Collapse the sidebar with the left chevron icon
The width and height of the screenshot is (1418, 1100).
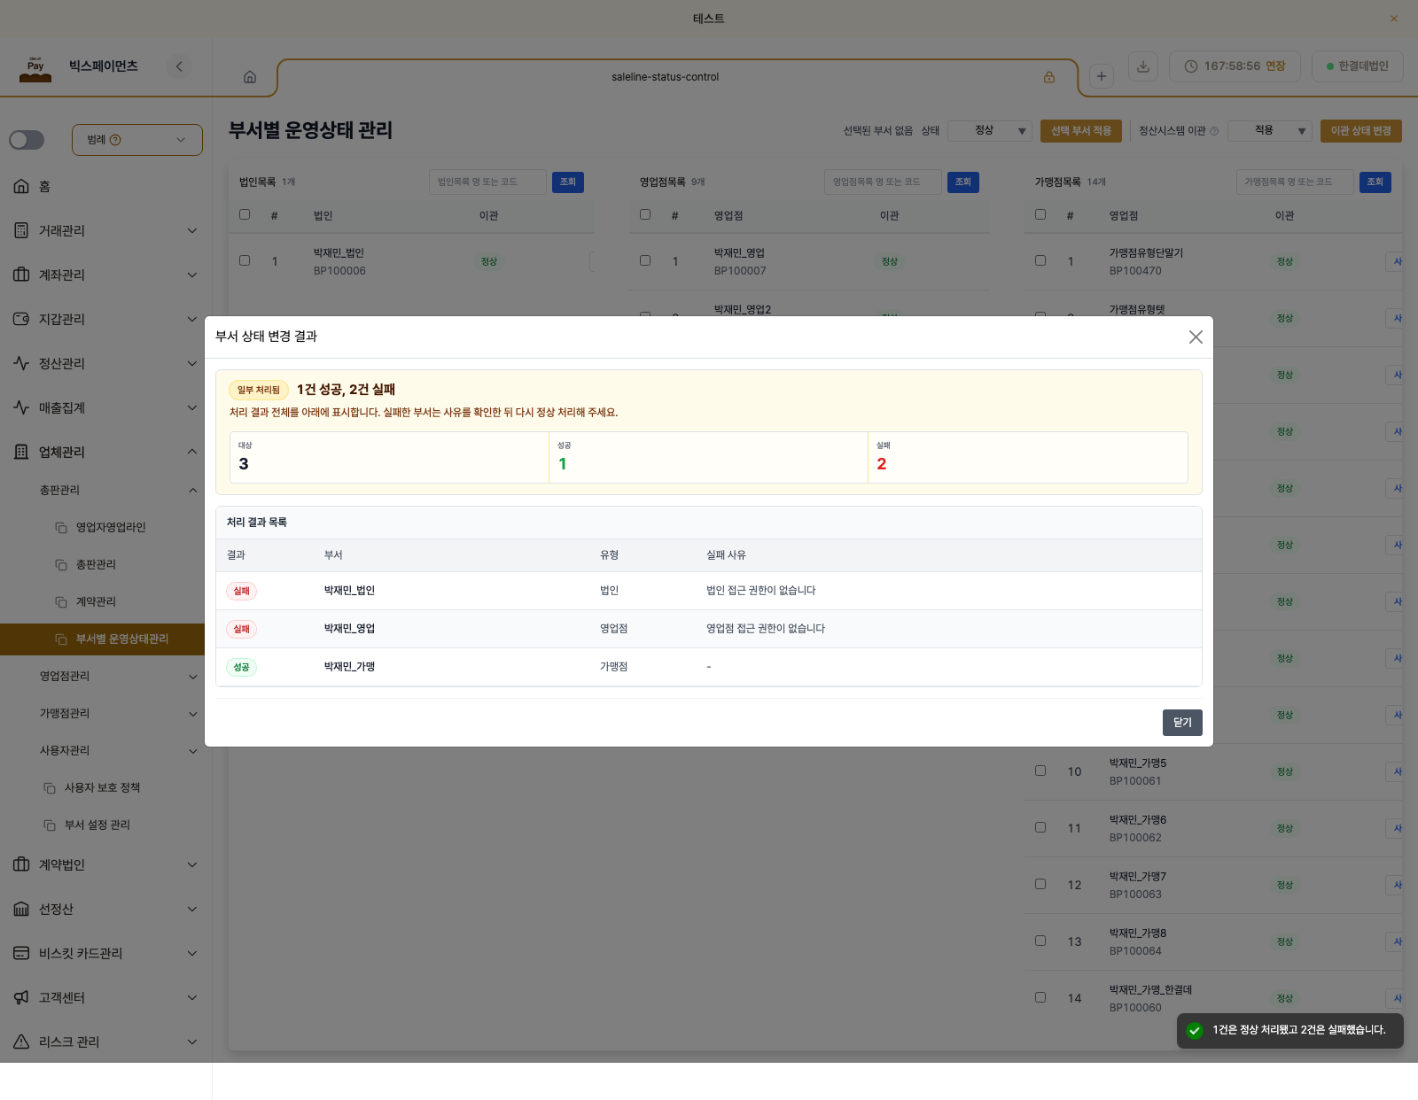tap(179, 66)
